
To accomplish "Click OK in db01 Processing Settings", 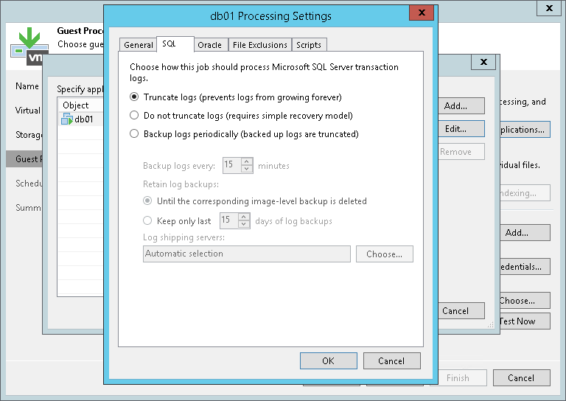I will click(329, 361).
